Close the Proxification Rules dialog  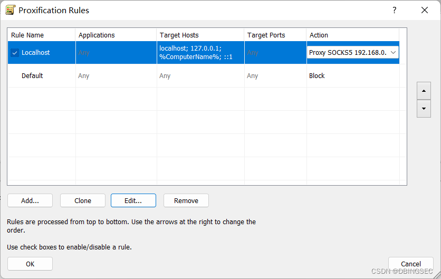click(425, 10)
